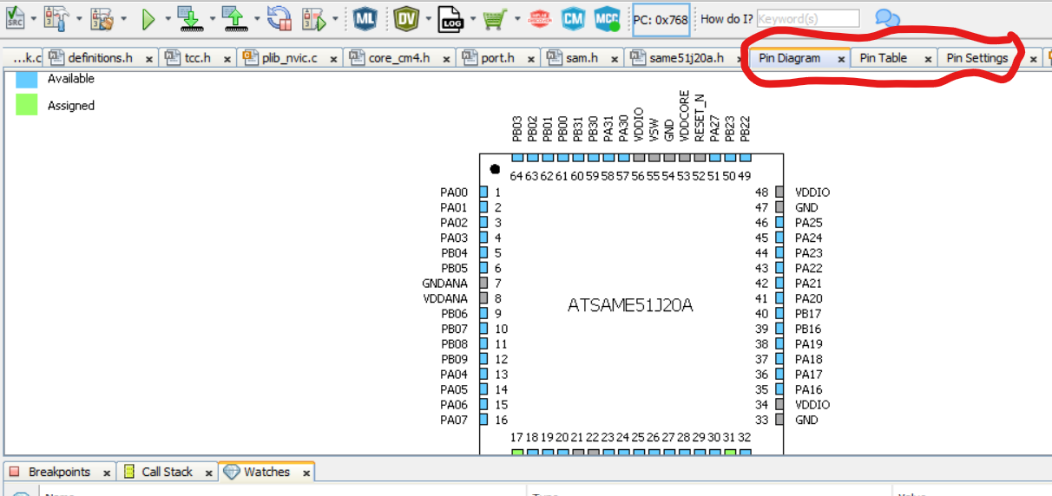Open dropdown next to Build hammer icon
This screenshot has height=496, width=1052.
(x=79, y=18)
